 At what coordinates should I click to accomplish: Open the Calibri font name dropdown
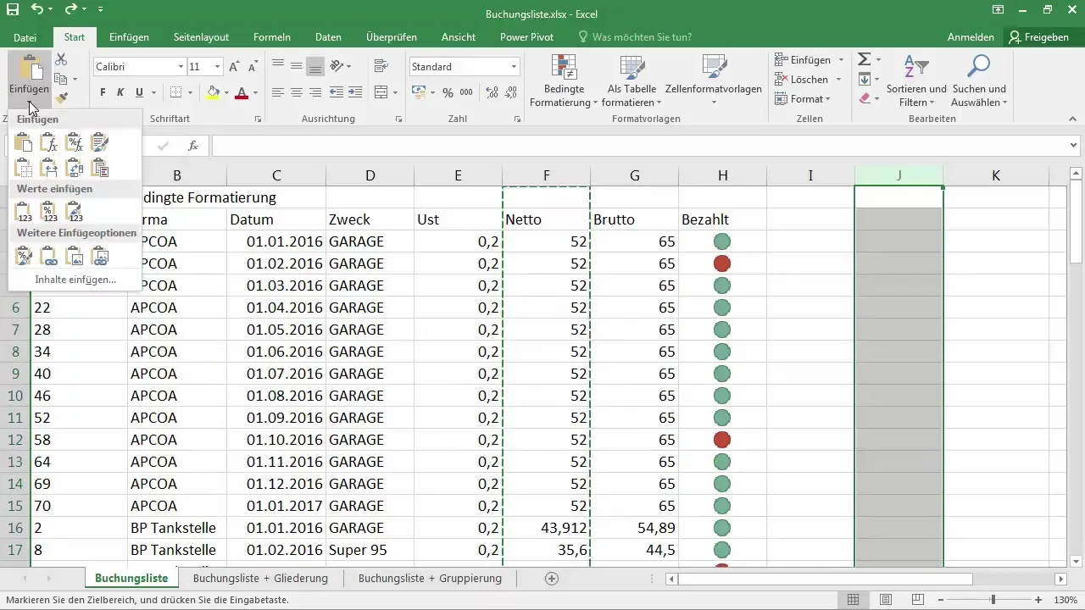(181, 66)
